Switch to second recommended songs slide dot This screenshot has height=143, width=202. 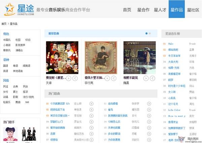pyautogui.click(x=150, y=34)
